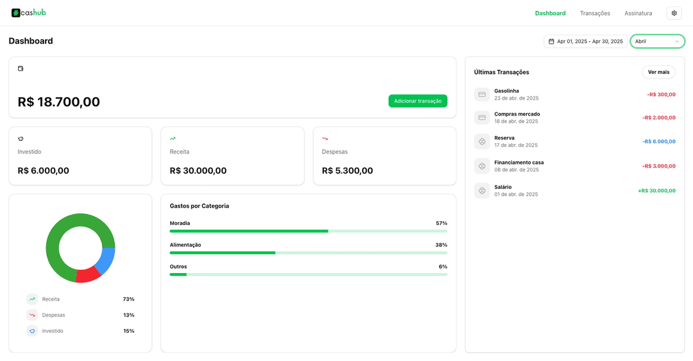Click the Moradia progress bar
The height and width of the screenshot is (361, 693).
pyautogui.click(x=308, y=231)
